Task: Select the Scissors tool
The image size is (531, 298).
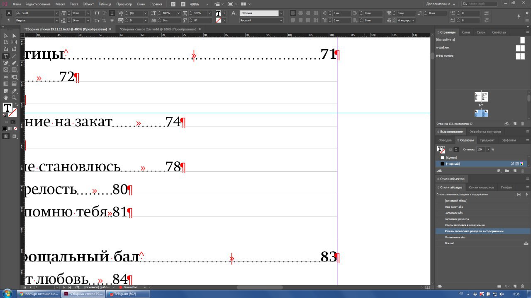Action: click(x=6, y=77)
